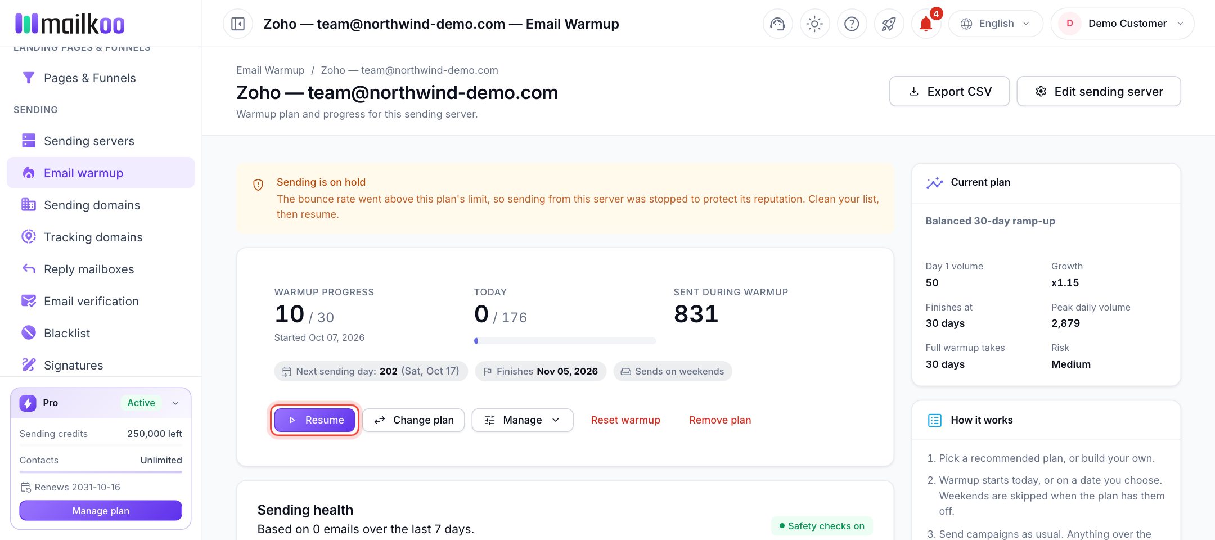Viewport: 1215px width, 540px height.
Task: Click the Export CSV button
Action: 949,91
